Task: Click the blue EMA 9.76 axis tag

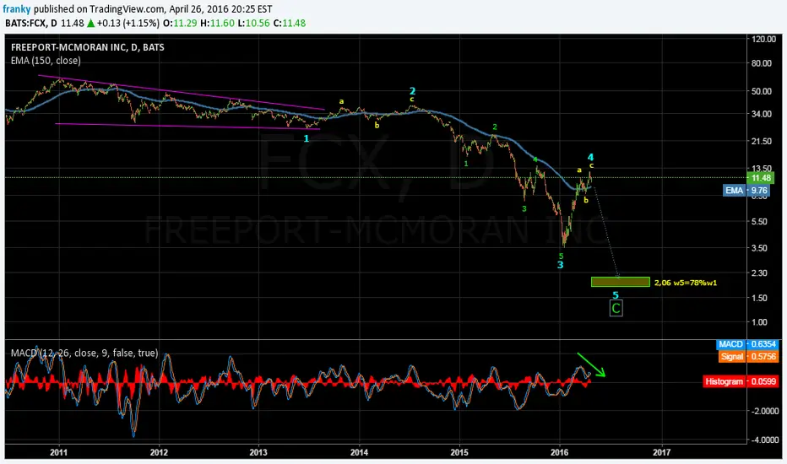Action: [x=746, y=191]
